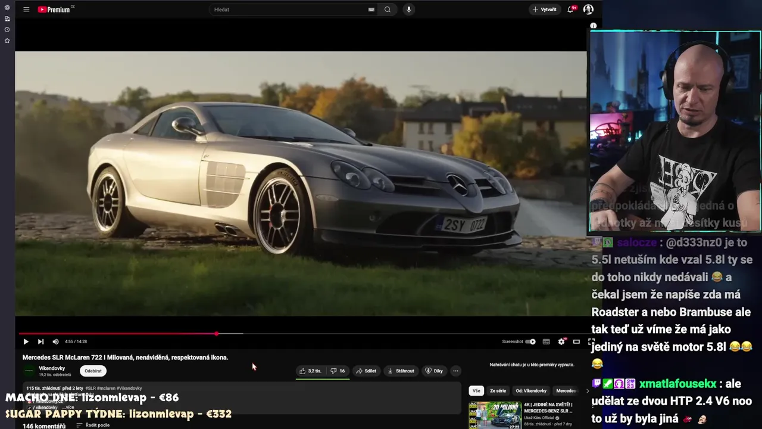Select the Od: Víkendovky filter chip
The image size is (762, 429).
531,391
